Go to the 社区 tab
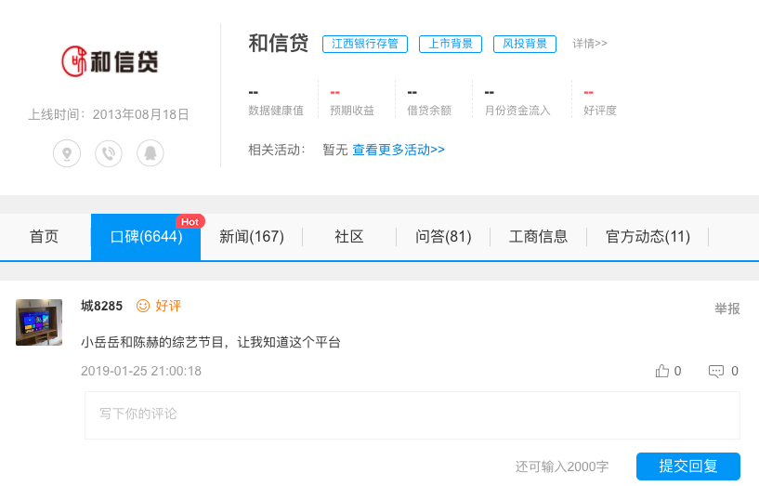759x486 pixels. (x=348, y=237)
